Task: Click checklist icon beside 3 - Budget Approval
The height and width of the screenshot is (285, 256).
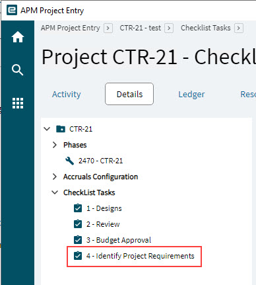Action: tap(78, 240)
